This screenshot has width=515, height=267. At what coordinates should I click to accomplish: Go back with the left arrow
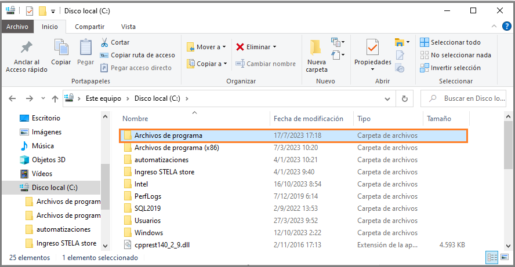[x=13, y=98]
